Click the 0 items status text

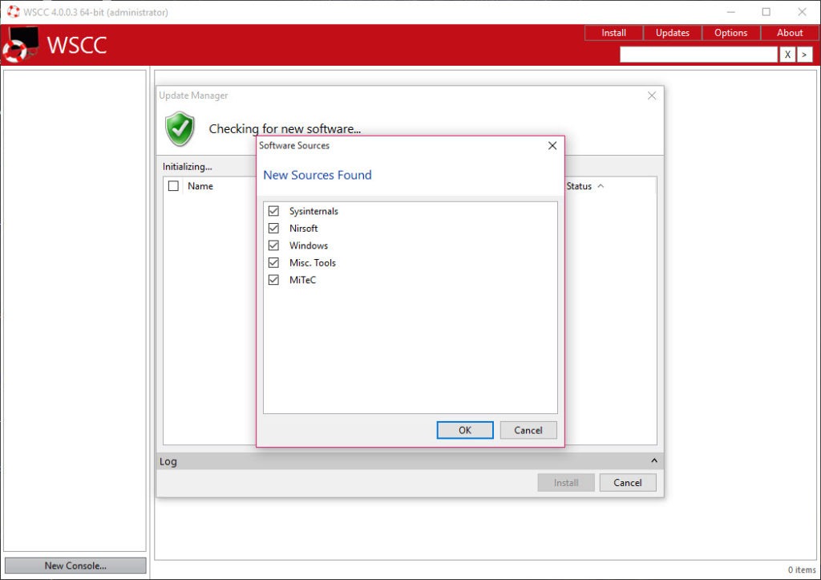pyautogui.click(x=802, y=570)
